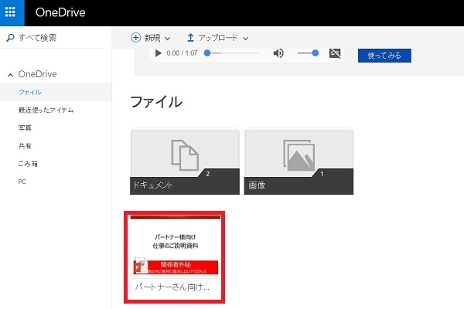Go to 最近使ったアイテム in the sidebar
Viewport: 464px width, 309px height.
[46, 110]
